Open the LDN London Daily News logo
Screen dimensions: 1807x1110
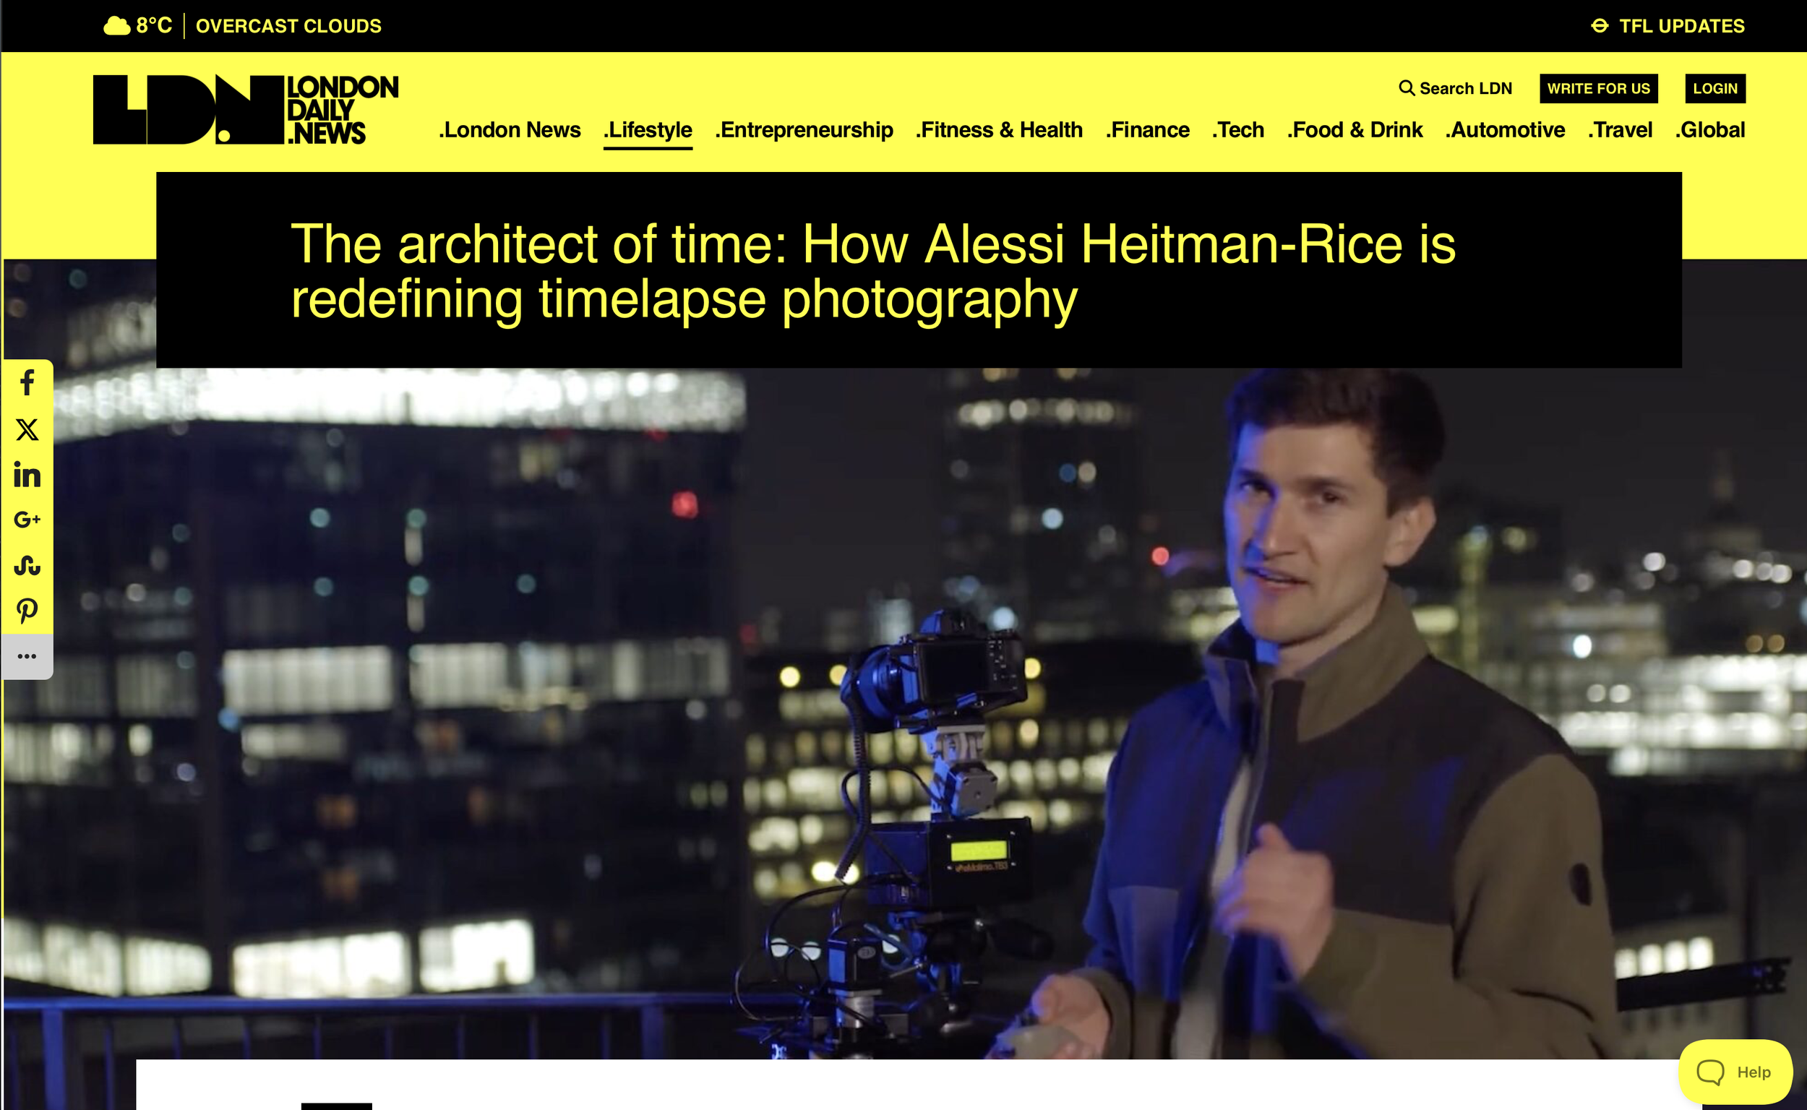(245, 109)
